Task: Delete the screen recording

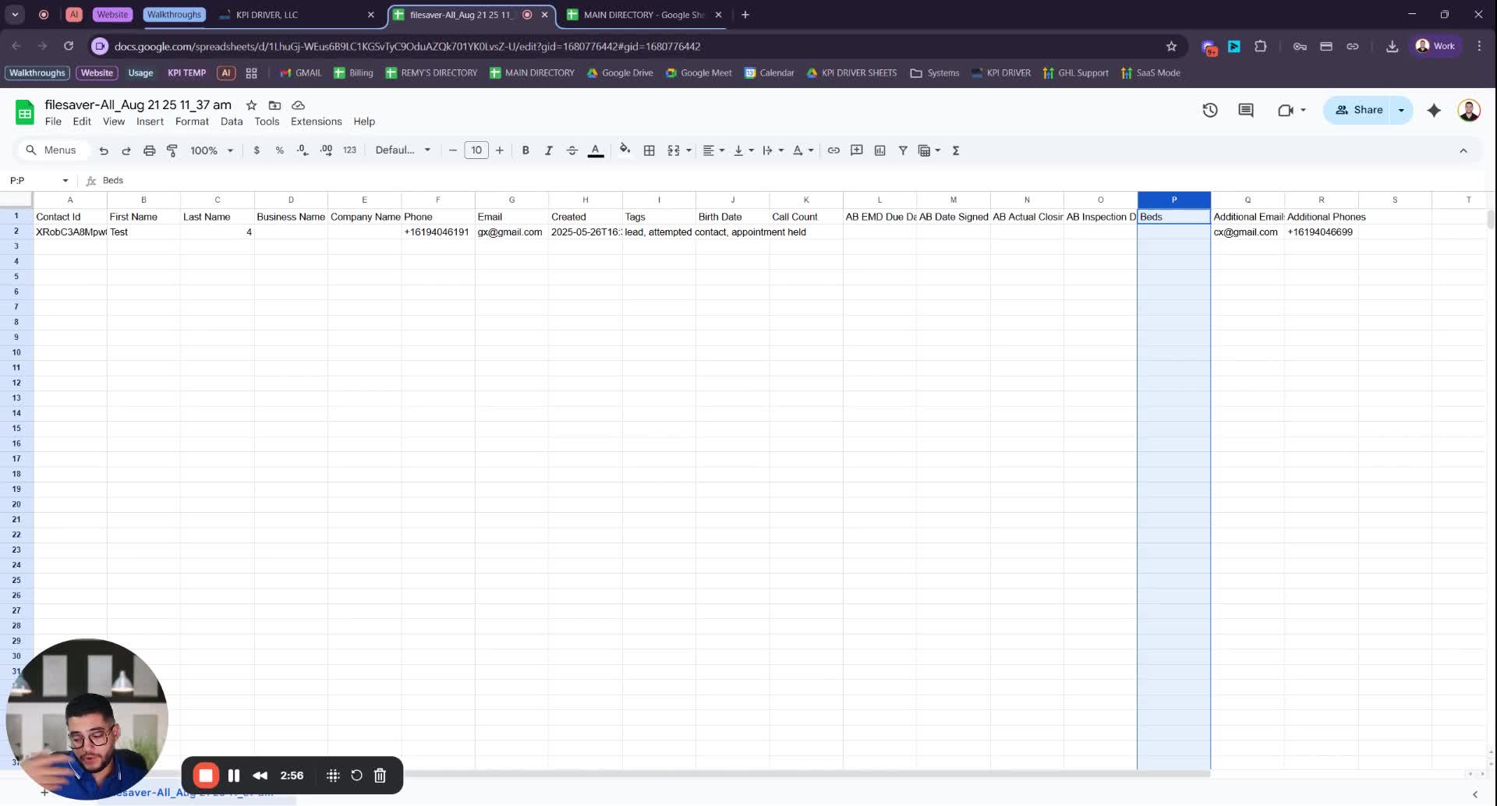Action: tap(380, 776)
